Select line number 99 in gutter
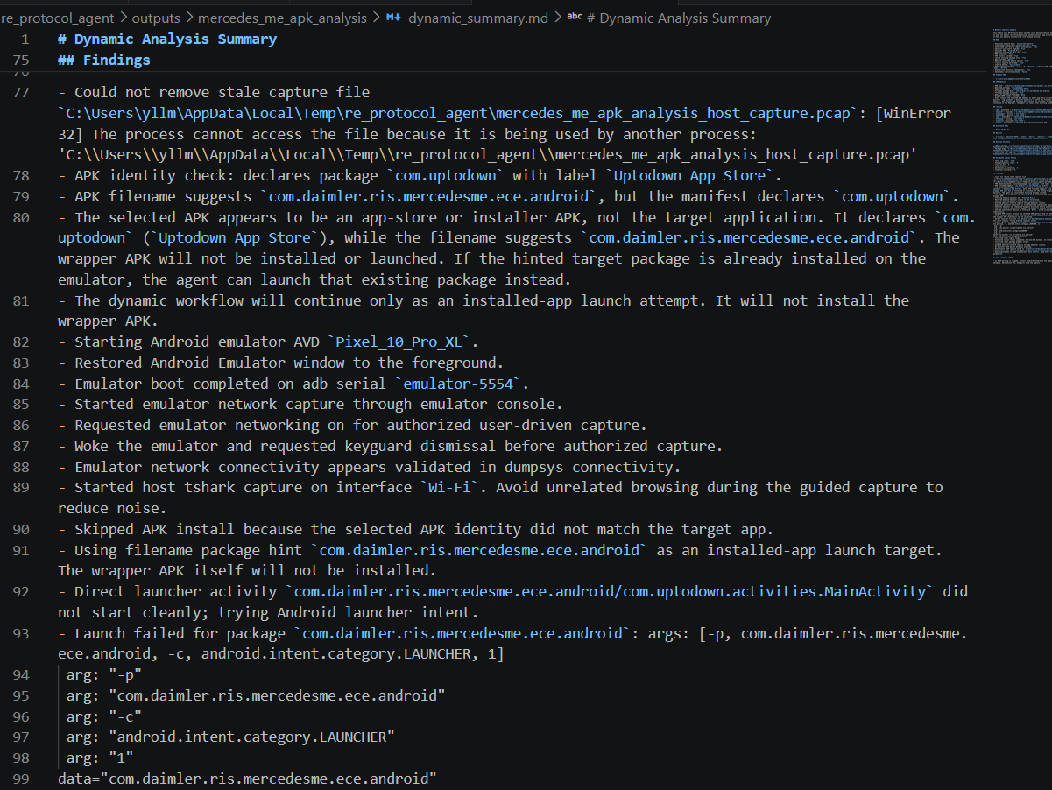 tap(21, 779)
